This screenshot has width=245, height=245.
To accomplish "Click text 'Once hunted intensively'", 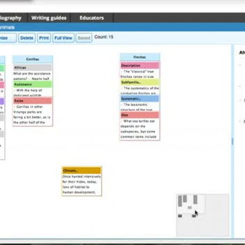I will [82, 176].
